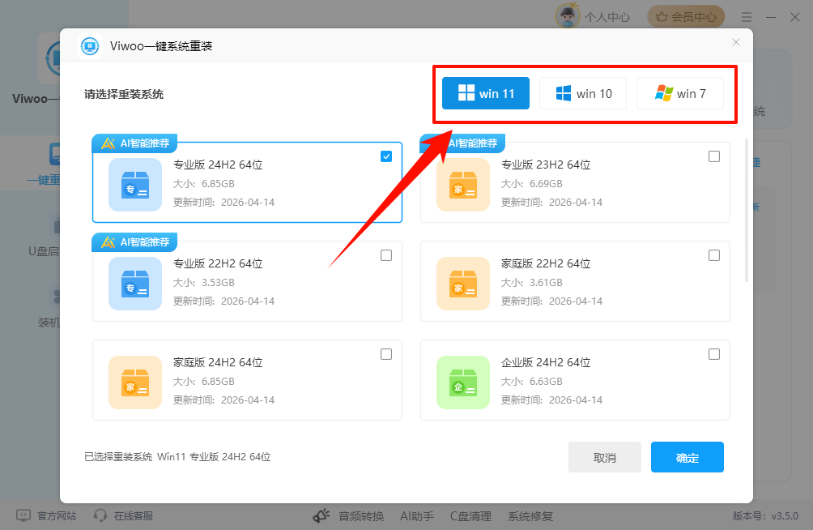Screen dimensions: 813x530
Task: Click the 专业版 24H2 blue package icon
Action: pyautogui.click(x=135, y=185)
